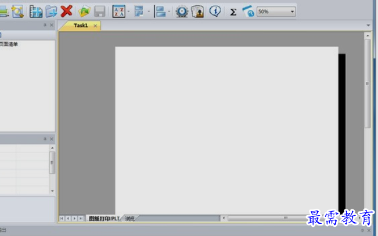Viewport: 378px width, 236px height.
Task: Click the add folder icon
Action: [x=51, y=12]
